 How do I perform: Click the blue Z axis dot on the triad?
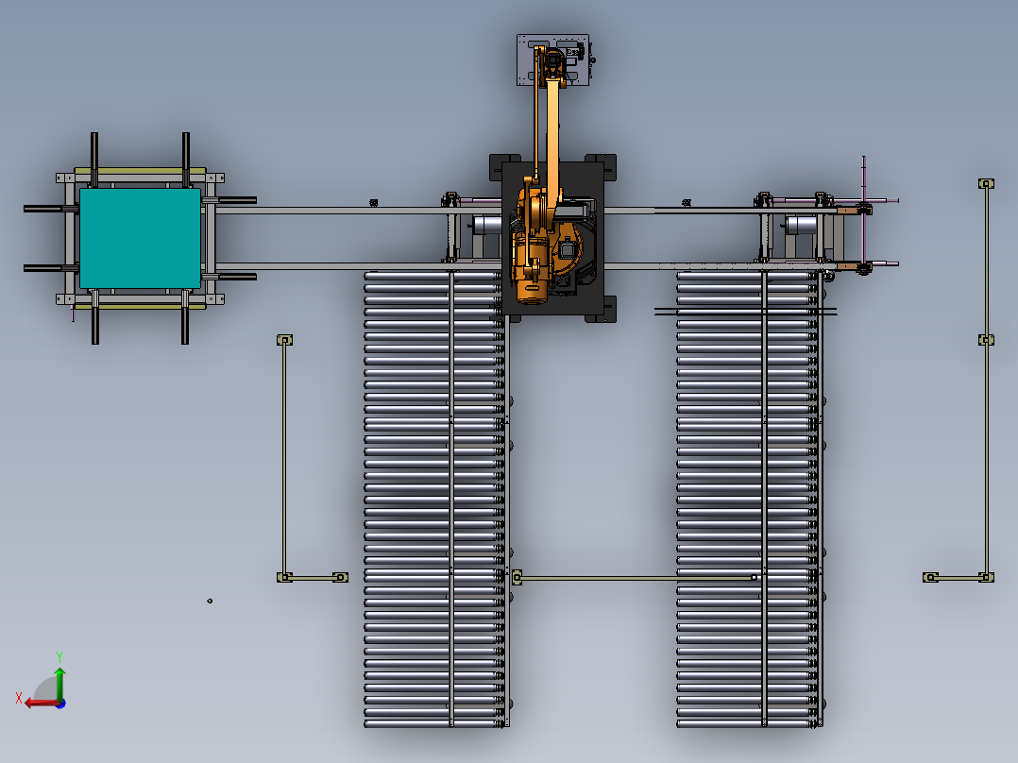[60, 704]
